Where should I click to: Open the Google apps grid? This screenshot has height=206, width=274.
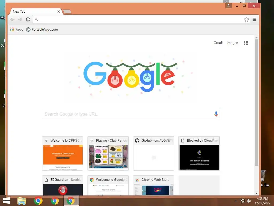246,43
